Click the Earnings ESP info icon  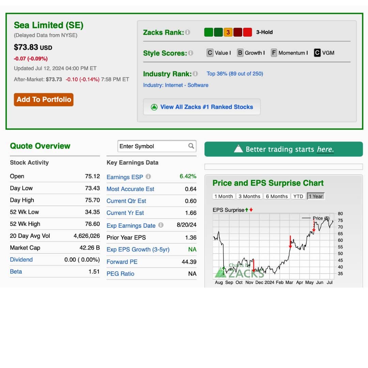[x=148, y=177]
